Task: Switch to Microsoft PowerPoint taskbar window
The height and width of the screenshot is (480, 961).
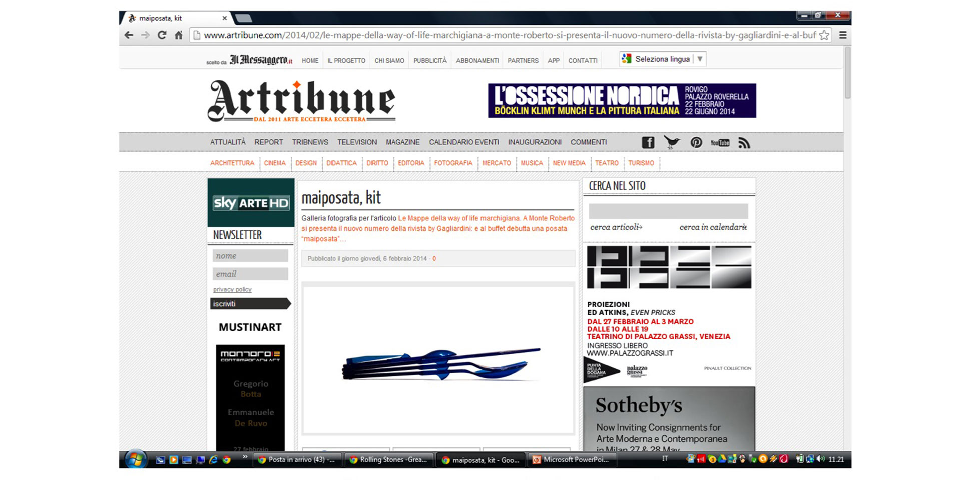Action: pos(572,460)
